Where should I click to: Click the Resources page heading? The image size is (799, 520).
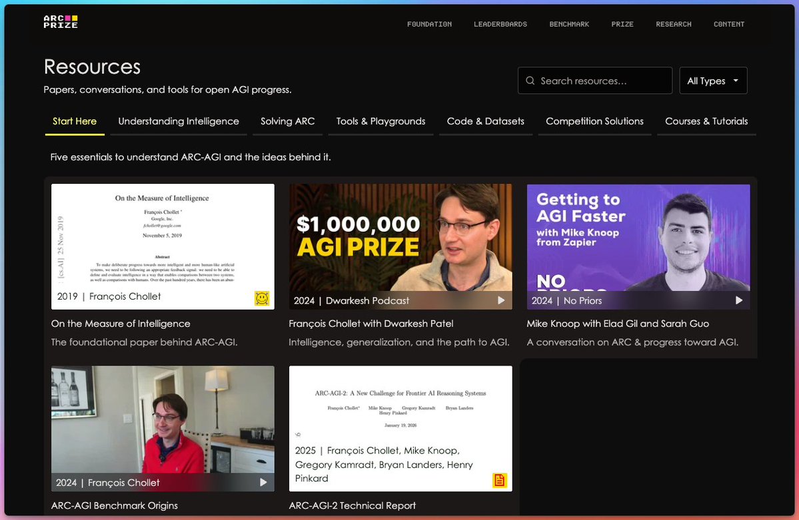click(92, 67)
